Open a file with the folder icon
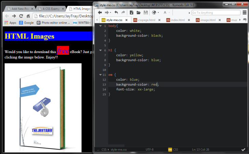The width and height of the screenshot is (249, 154). click(x=138, y=12)
